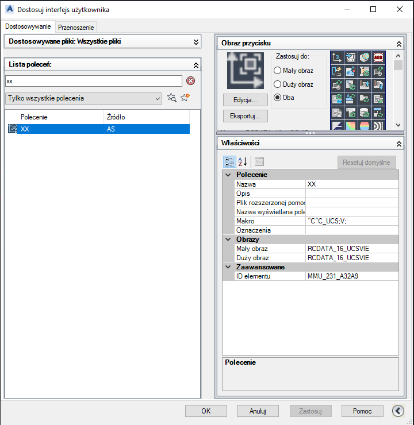Edit Nazwa value XX
The image size is (414, 425).
352,184
